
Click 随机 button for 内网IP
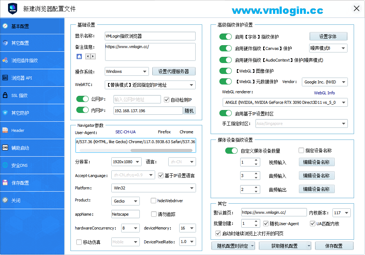pyautogui.click(x=189, y=111)
